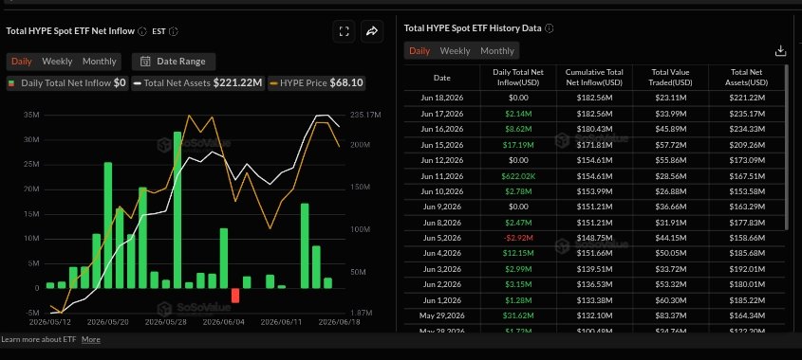
Task: Click the calendar icon in Date Range
Action: (146, 62)
